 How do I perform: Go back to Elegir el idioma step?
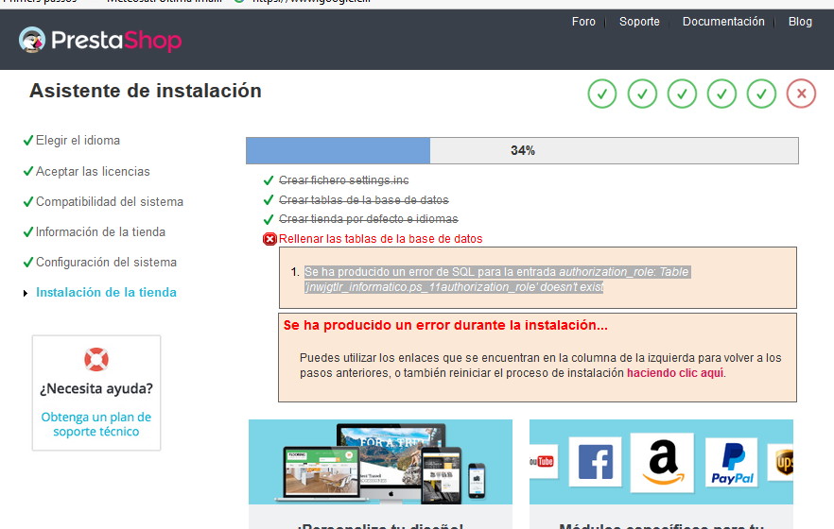click(x=78, y=141)
